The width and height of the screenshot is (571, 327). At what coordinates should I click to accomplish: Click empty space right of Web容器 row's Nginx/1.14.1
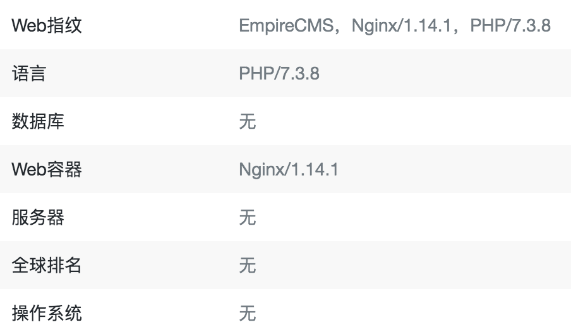[455, 170]
